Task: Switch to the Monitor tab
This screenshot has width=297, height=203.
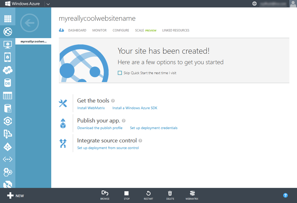Action: (99, 30)
